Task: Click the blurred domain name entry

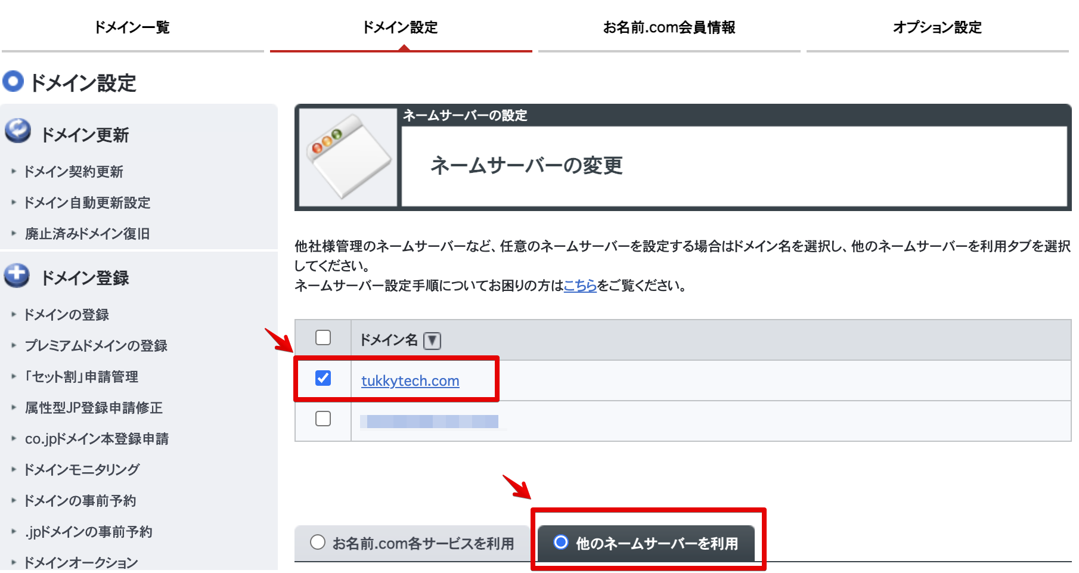Action: [x=430, y=422]
